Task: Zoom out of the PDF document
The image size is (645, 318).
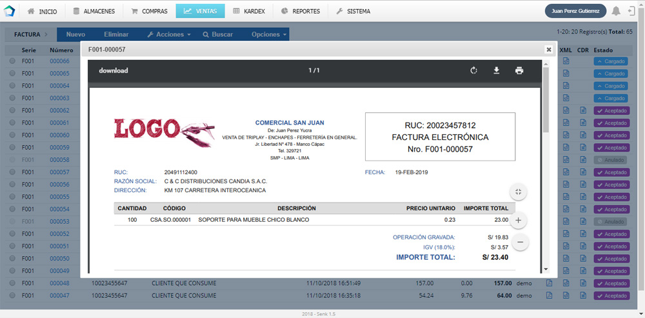Action: (519, 242)
